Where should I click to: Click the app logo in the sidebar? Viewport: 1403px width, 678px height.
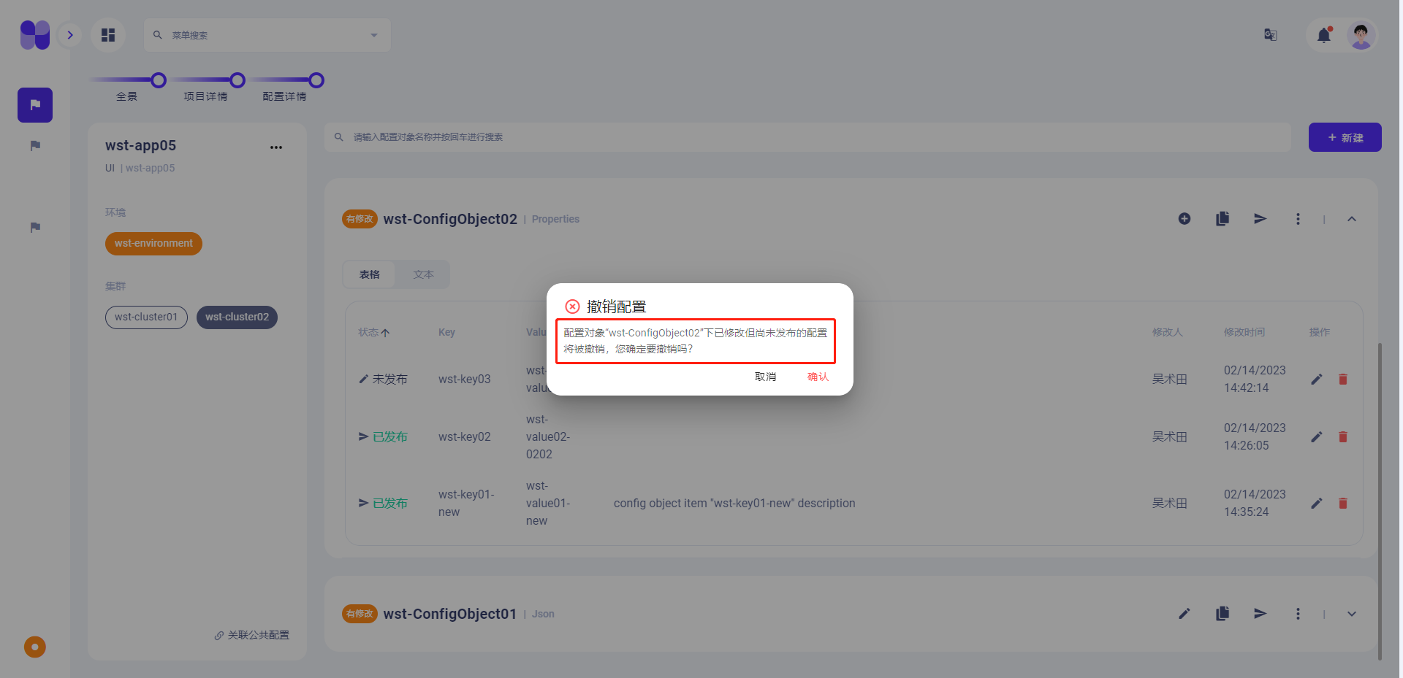point(35,35)
